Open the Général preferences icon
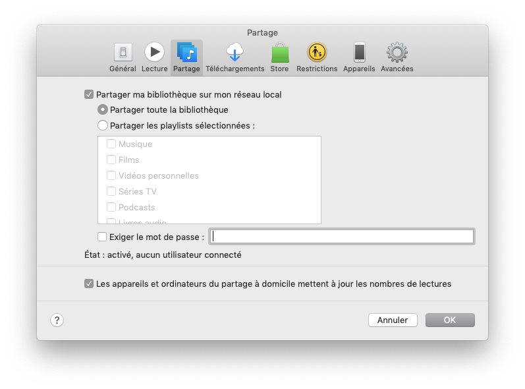 point(123,52)
